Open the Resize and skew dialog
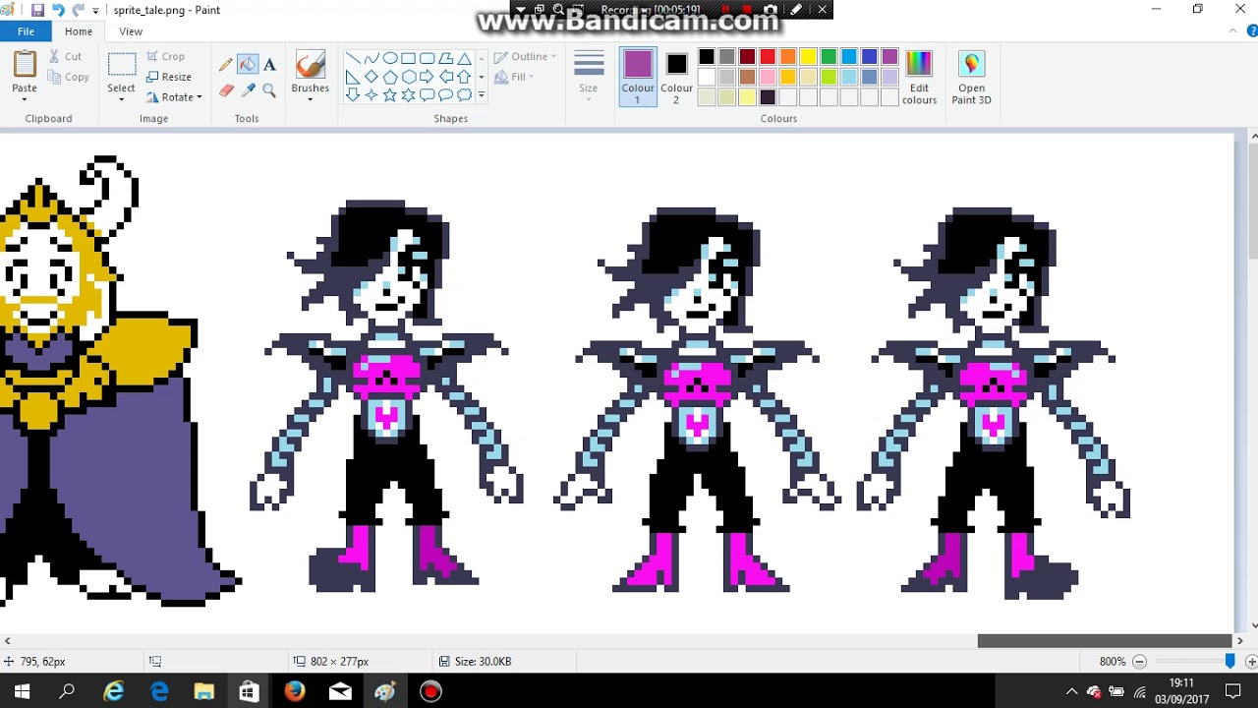1258x708 pixels. [169, 77]
